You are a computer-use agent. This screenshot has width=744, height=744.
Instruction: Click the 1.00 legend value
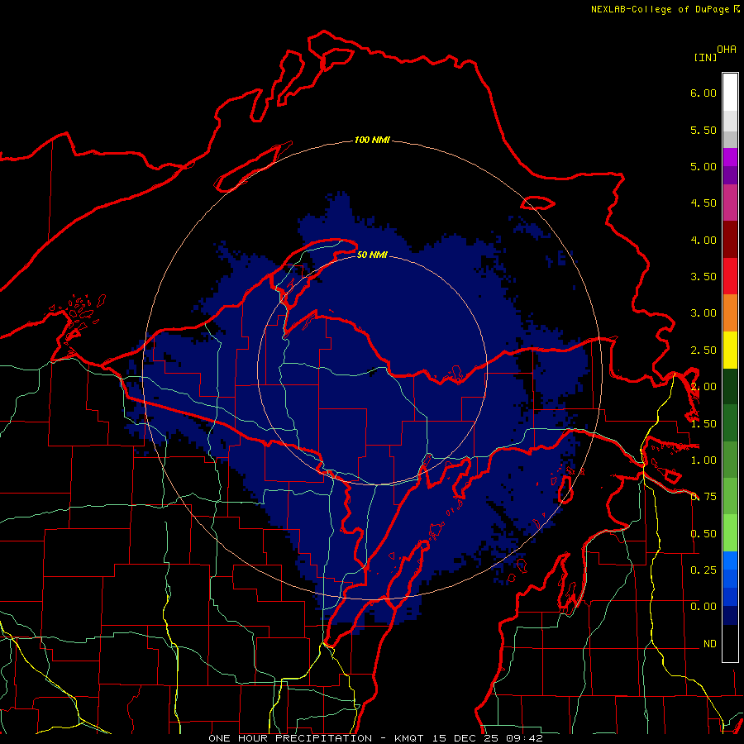703,460
